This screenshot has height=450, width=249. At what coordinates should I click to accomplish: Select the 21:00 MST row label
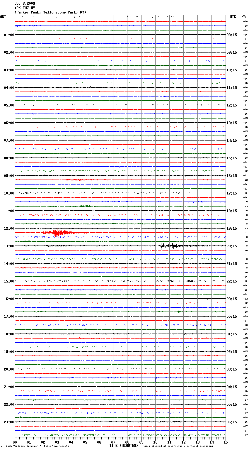point(9,387)
